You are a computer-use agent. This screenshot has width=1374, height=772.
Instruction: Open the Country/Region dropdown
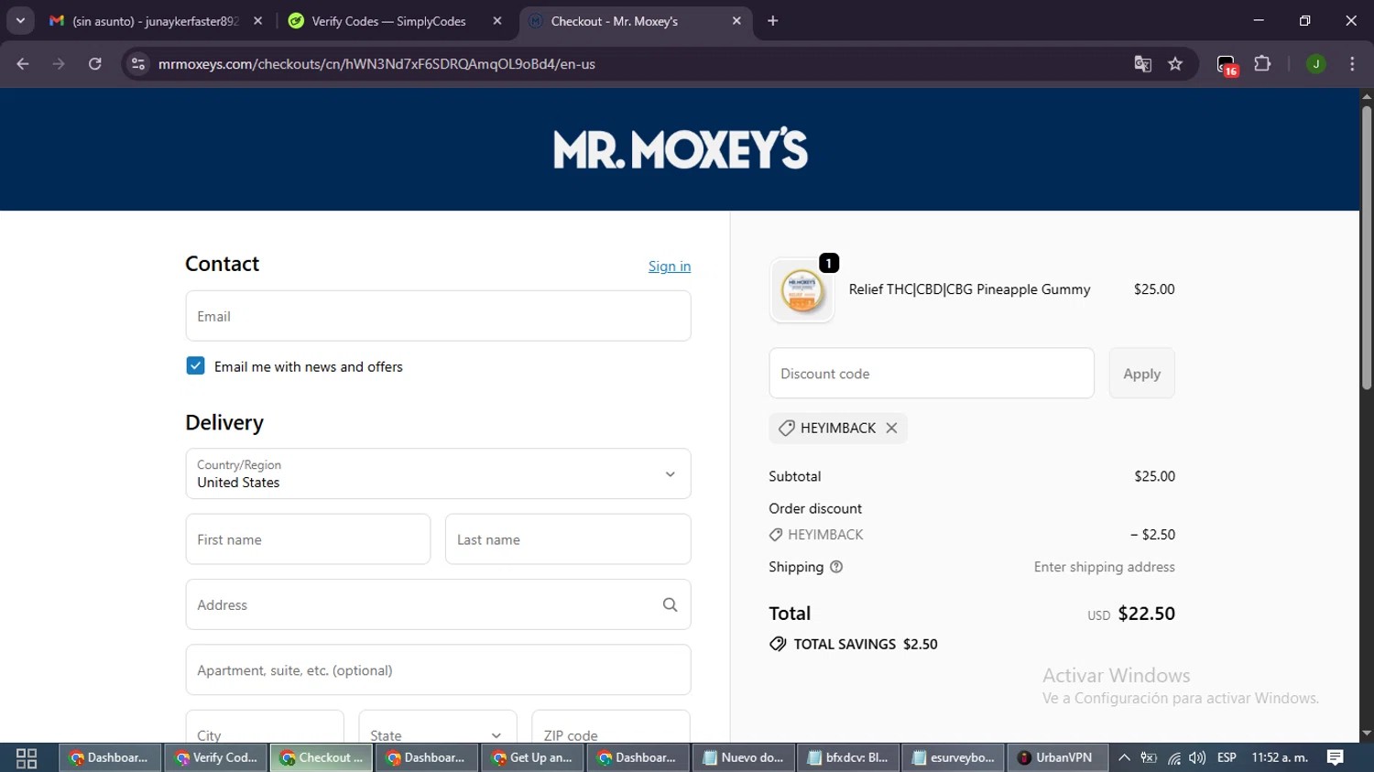point(438,473)
